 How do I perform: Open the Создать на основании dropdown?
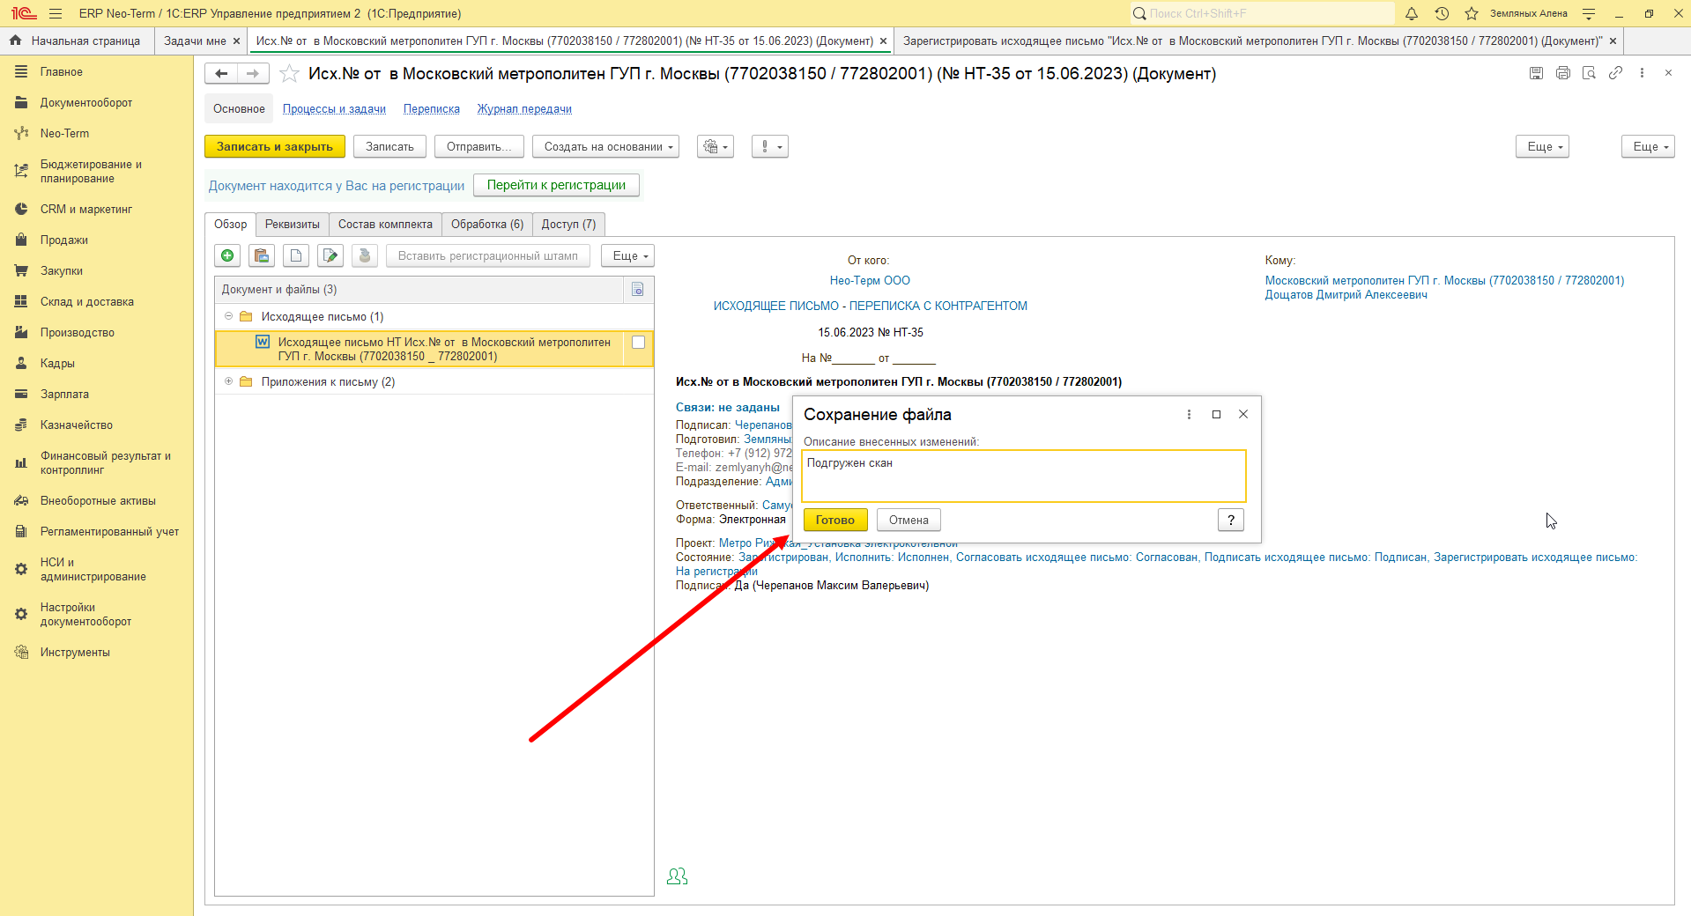point(605,146)
